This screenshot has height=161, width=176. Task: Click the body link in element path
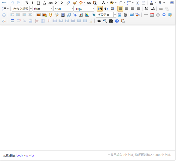click(x=20, y=155)
